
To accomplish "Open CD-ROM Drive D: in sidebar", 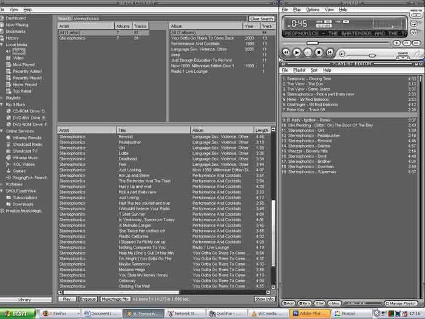I will (x=29, y=111).
